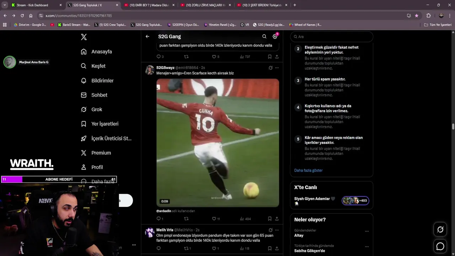Viewport: 455px width, 256px height.
Task: Click +403 listeners badge
Action: (x=355, y=201)
